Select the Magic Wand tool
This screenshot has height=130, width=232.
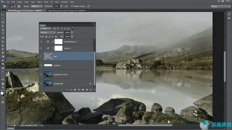[x=3, y=26]
